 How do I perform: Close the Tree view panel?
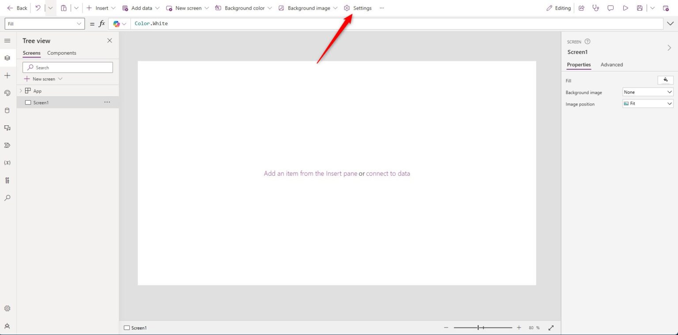click(109, 41)
